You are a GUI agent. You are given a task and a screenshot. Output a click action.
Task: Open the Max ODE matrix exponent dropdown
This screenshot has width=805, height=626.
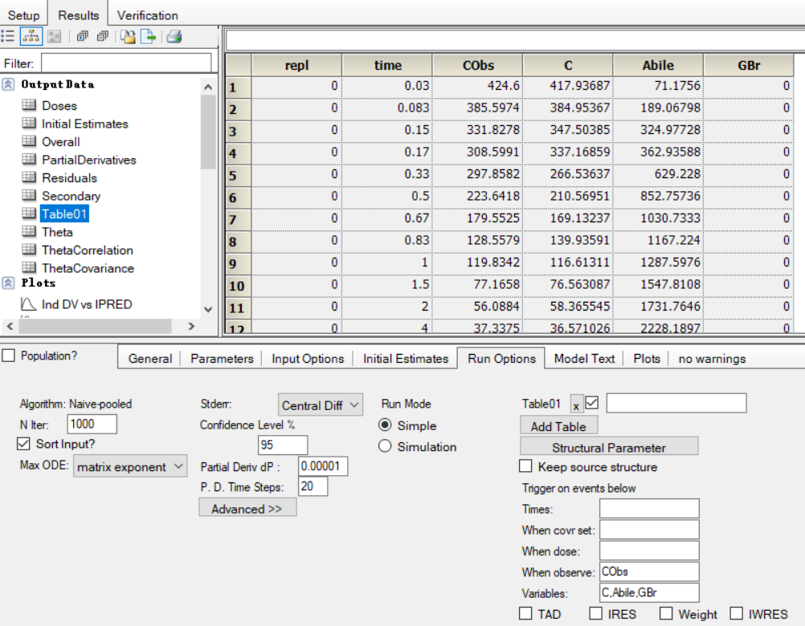[130, 466]
